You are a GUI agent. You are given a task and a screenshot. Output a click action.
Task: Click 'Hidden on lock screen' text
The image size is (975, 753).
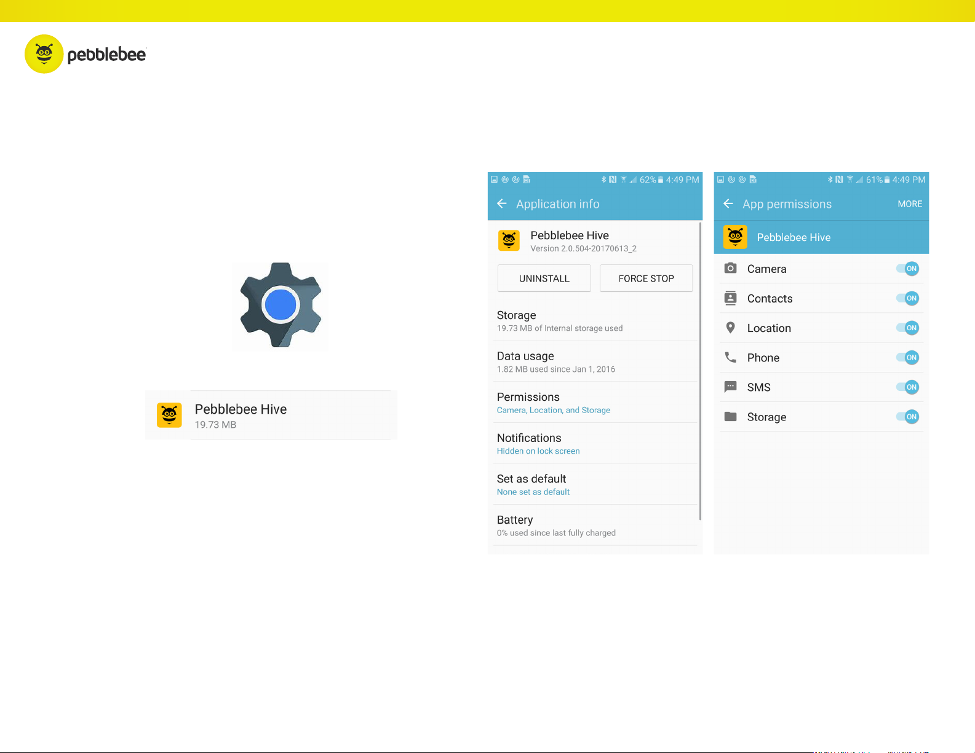pyautogui.click(x=538, y=451)
